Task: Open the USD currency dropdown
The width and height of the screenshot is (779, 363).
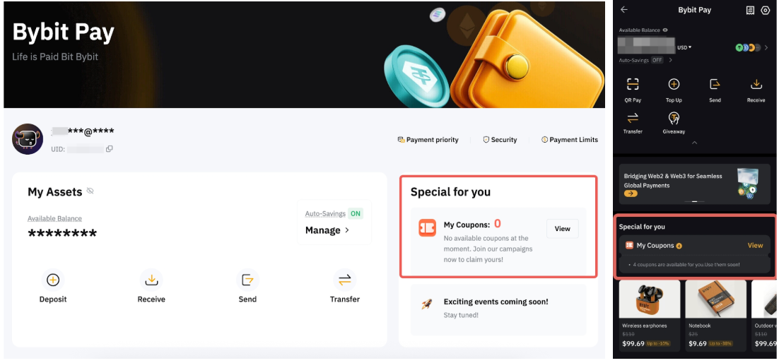Action: [x=684, y=47]
